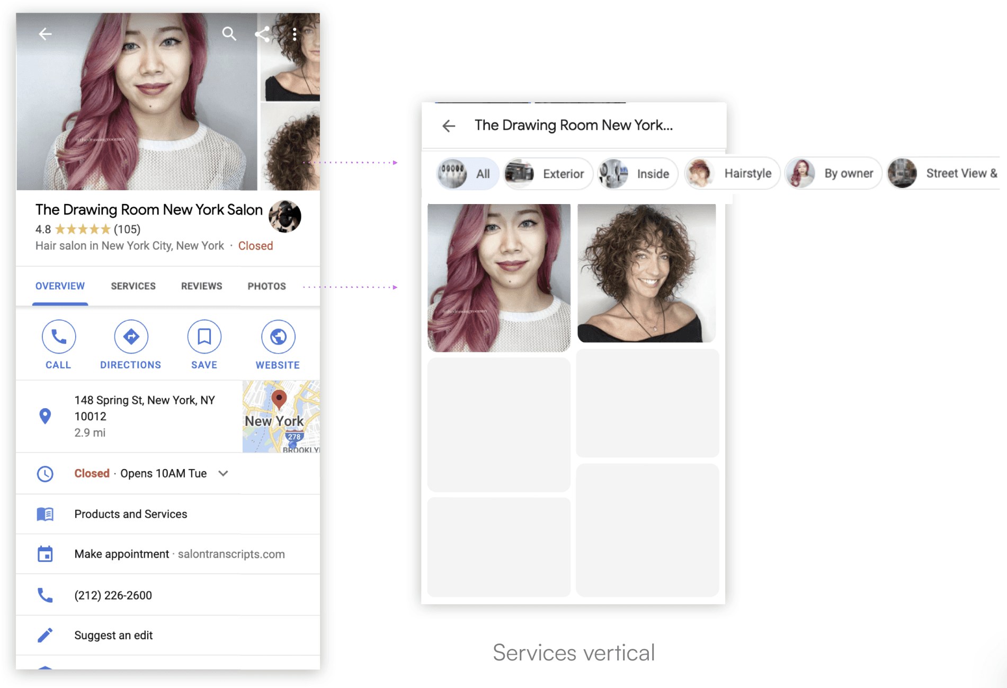Image resolution: width=1007 pixels, height=688 pixels.
Task: Open the pink-haired woman photo in gallery
Action: (x=499, y=278)
